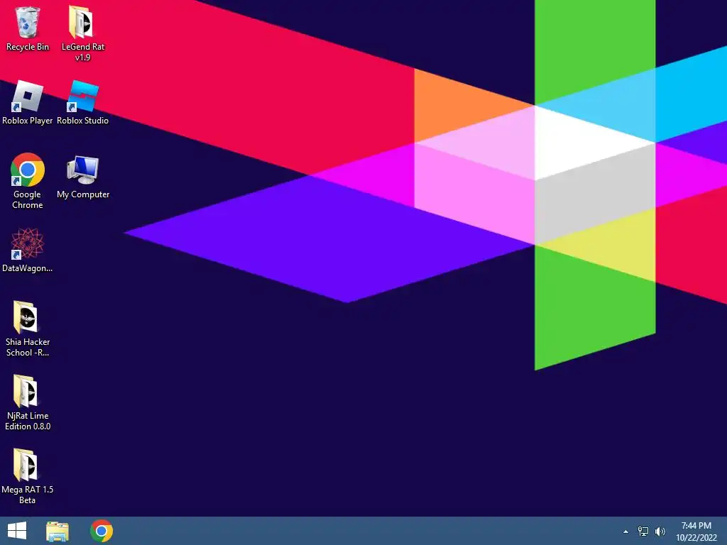Viewport: 727px width, 545px height.
Task: Show hidden system tray icons
Action: click(626, 532)
